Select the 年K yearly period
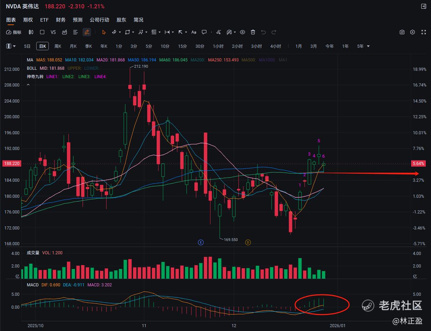Screen dimensions: 431x331 click(104, 46)
